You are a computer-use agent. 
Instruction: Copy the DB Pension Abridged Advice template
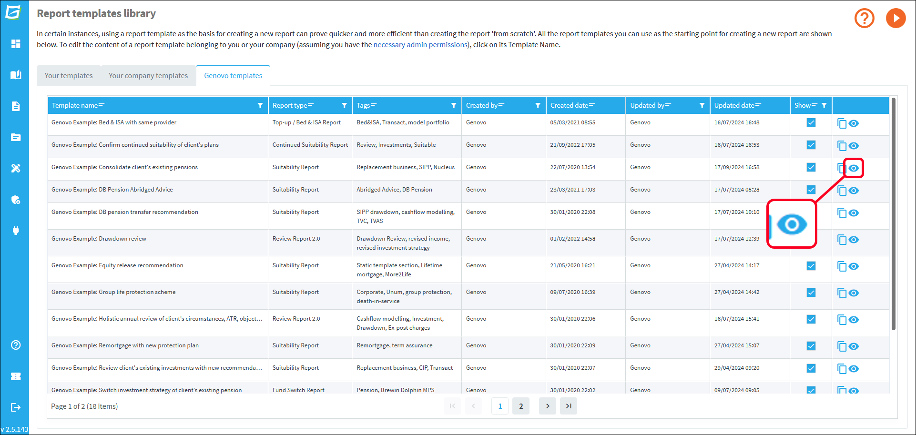pyautogui.click(x=842, y=191)
